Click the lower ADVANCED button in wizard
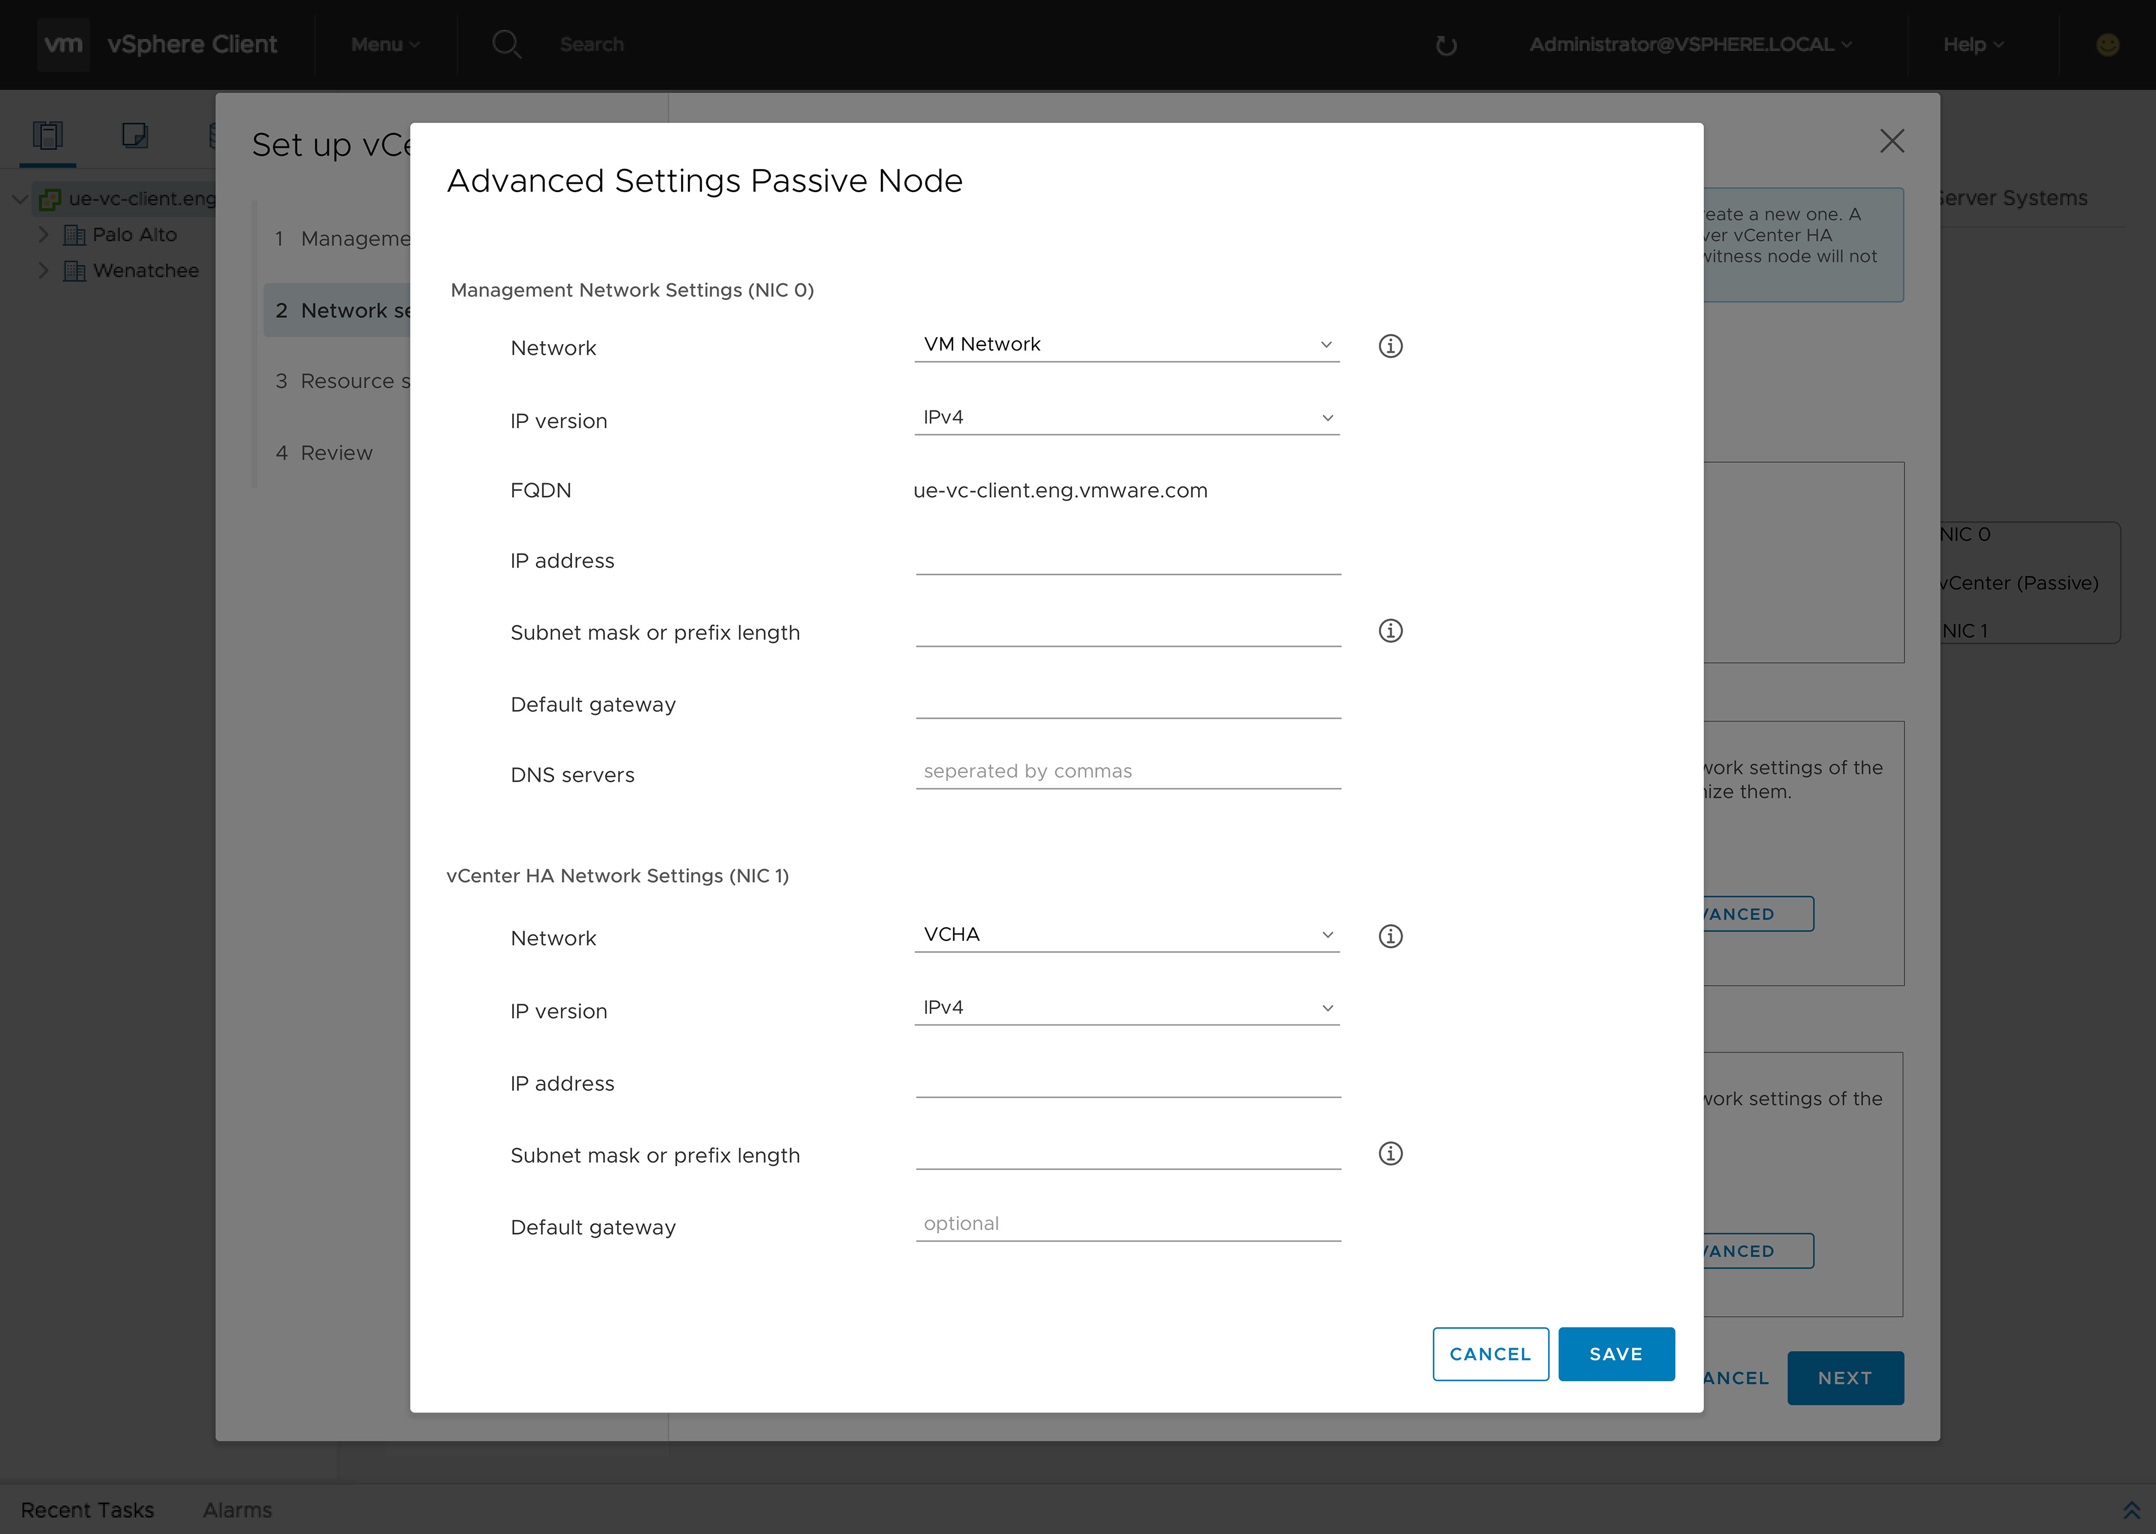 tap(1758, 1251)
